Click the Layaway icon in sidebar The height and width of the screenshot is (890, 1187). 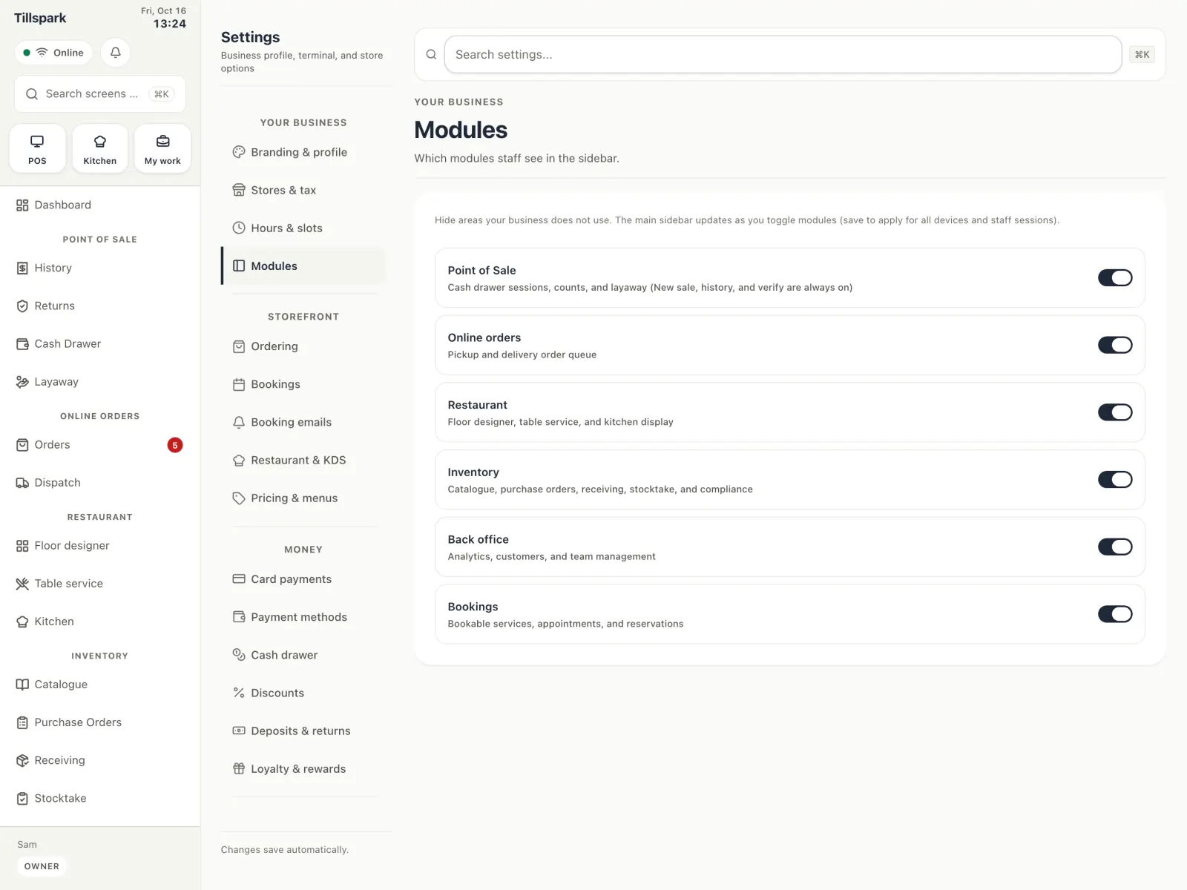coord(22,382)
